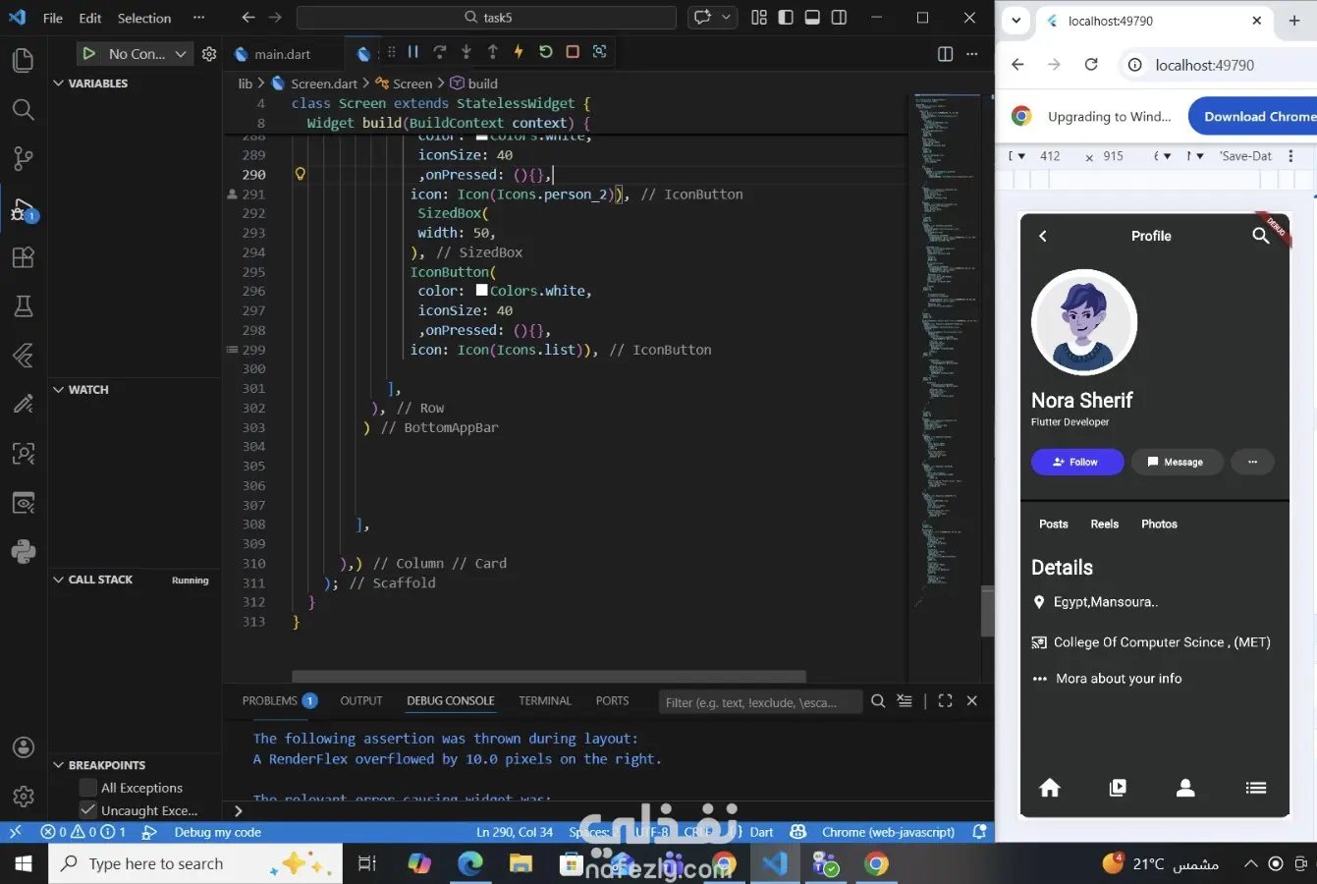
Task: Click the list icon in the app's bottom bar
Action: (x=1255, y=788)
